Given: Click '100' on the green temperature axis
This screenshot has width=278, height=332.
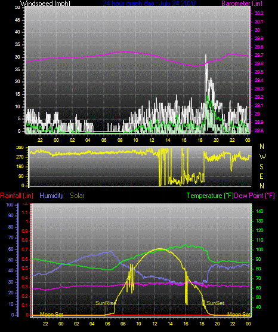Looking at the screenshot, I should point(260,249).
